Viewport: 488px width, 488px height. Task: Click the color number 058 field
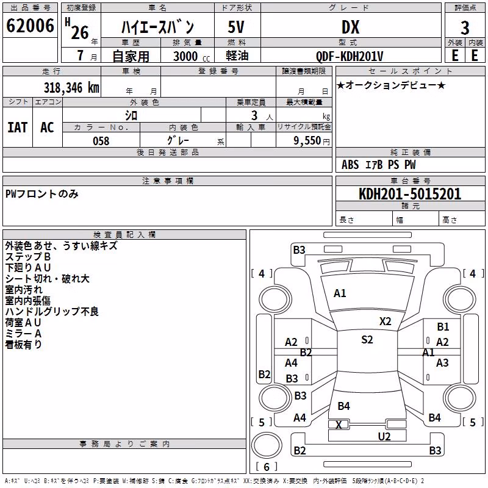click(x=101, y=141)
